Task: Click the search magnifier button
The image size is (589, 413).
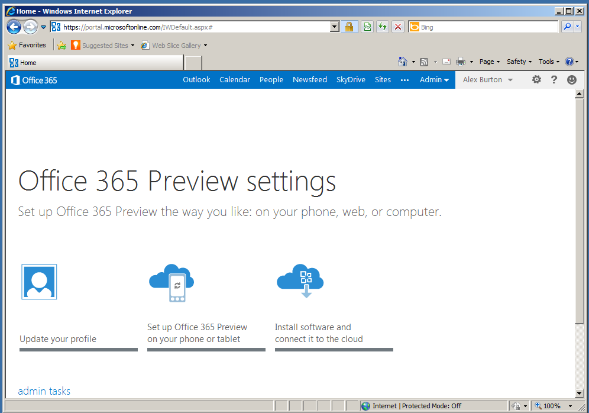Action: [x=567, y=27]
